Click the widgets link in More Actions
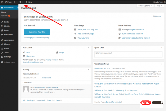The image size is (166, 111). pos(132,29)
